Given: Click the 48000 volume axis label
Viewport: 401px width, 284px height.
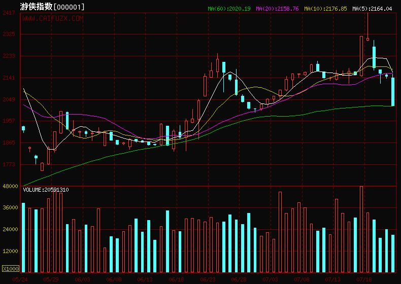Looking at the screenshot, I should 10,186.
